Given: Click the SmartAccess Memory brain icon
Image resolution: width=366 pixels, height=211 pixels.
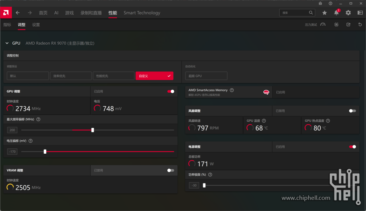Looking at the screenshot, I should pyautogui.click(x=266, y=92).
